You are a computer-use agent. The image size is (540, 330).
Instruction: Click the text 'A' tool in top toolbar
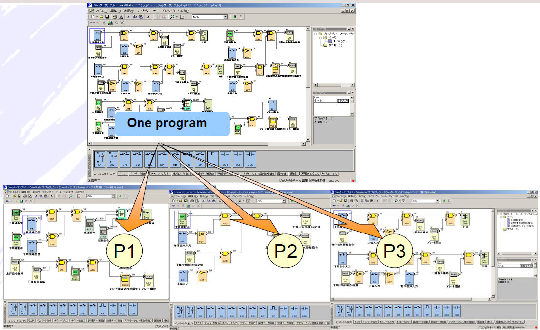(148, 17)
